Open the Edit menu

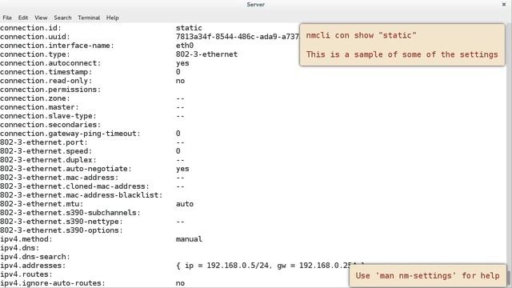pyautogui.click(x=23, y=18)
